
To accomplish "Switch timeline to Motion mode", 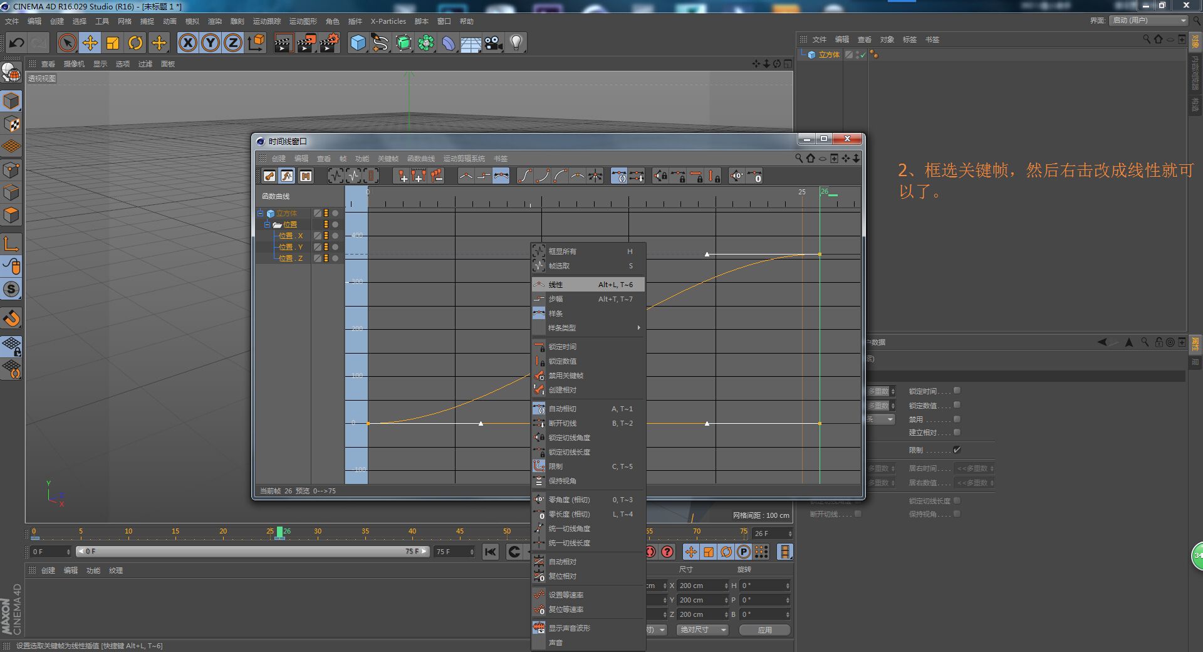I will (305, 176).
